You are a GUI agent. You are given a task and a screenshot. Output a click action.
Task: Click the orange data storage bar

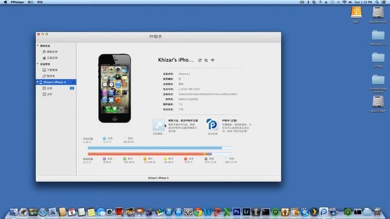160,154
